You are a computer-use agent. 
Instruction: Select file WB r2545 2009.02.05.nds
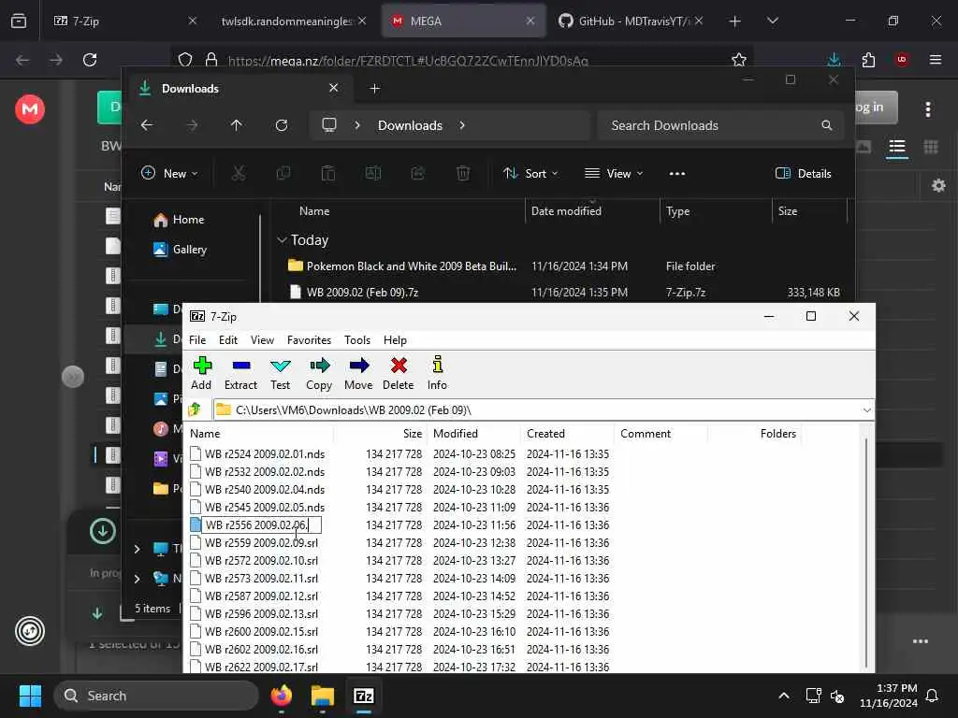[x=265, y=508]
